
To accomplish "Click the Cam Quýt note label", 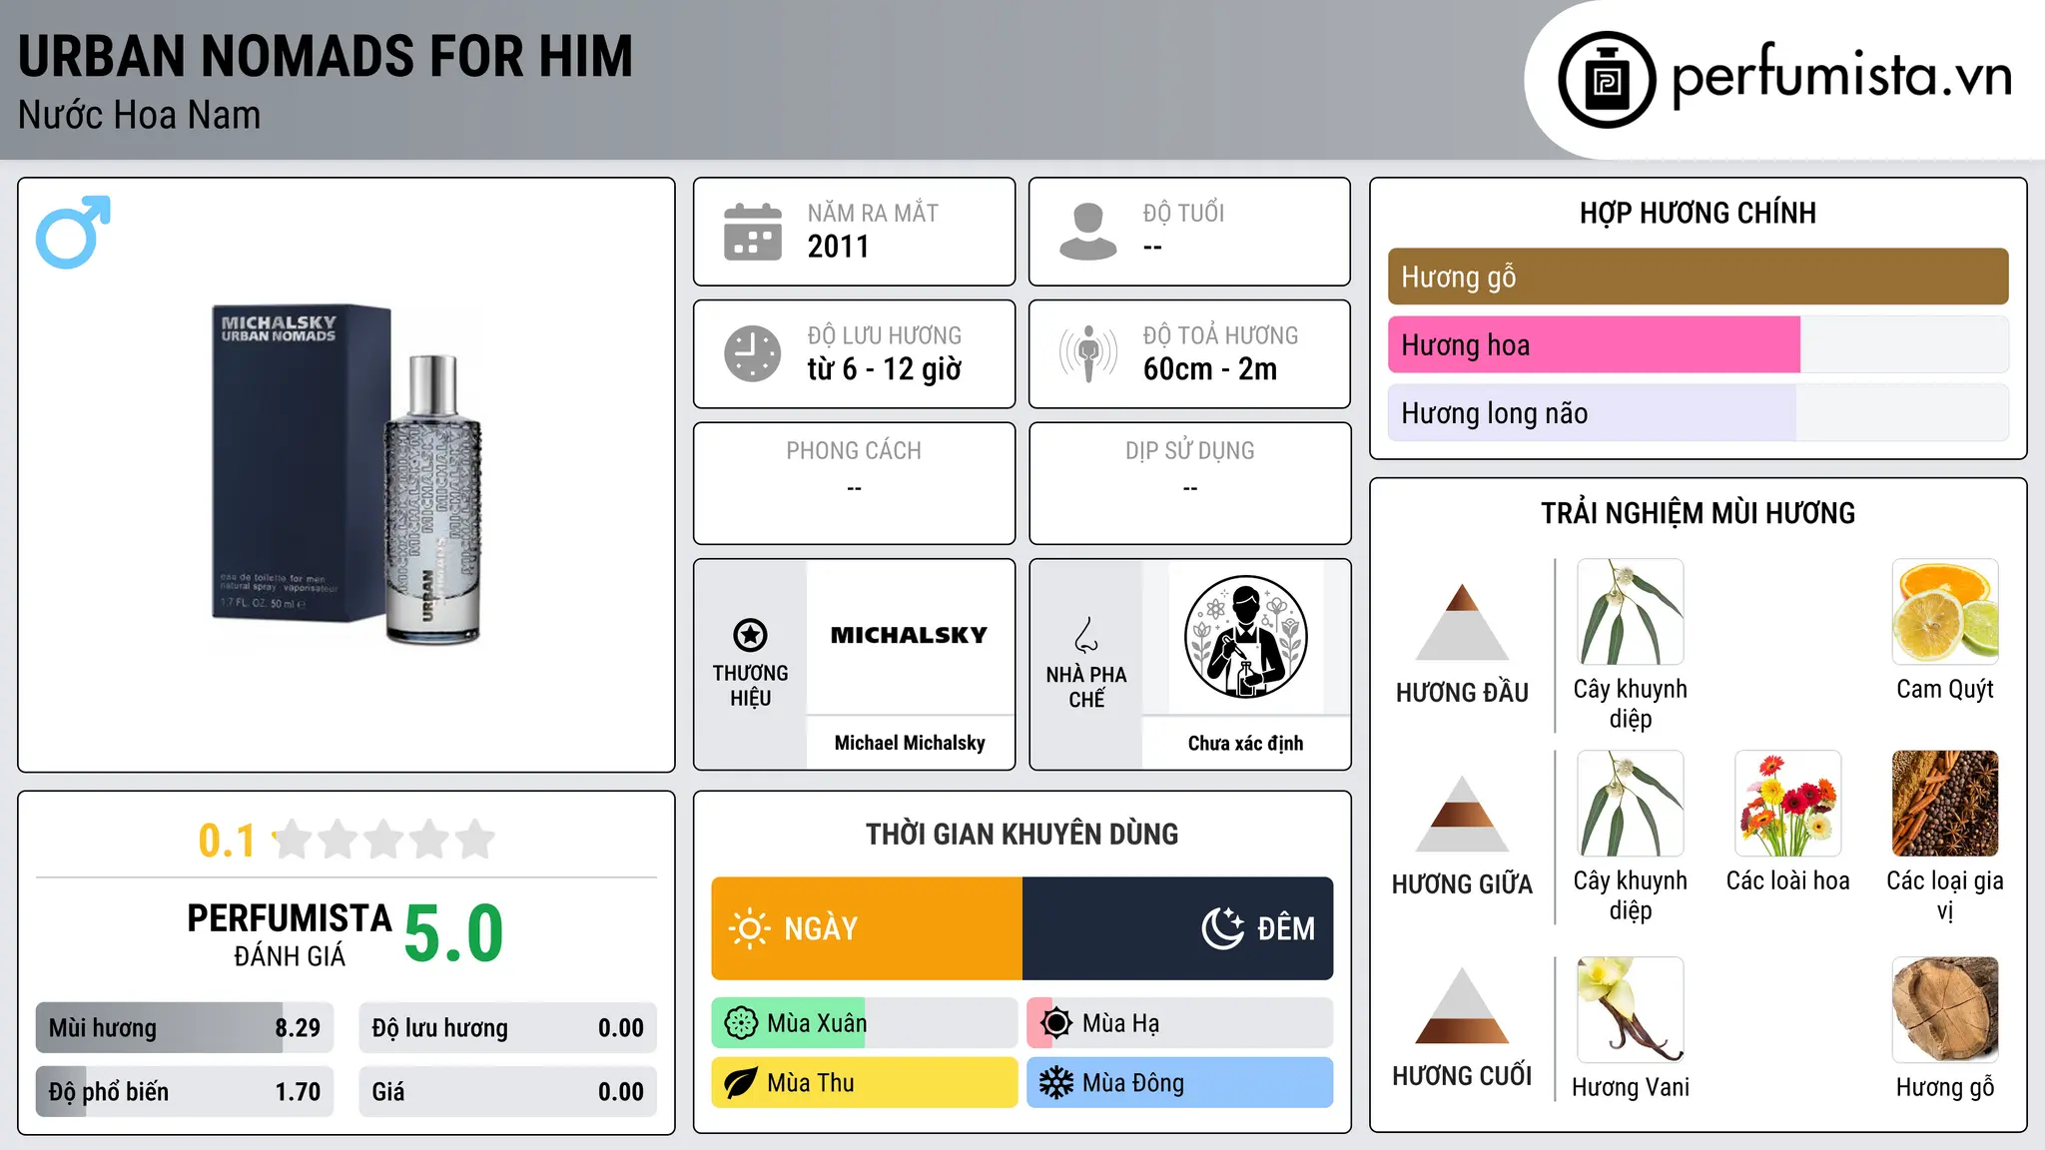I will (x=1945, y=689).
